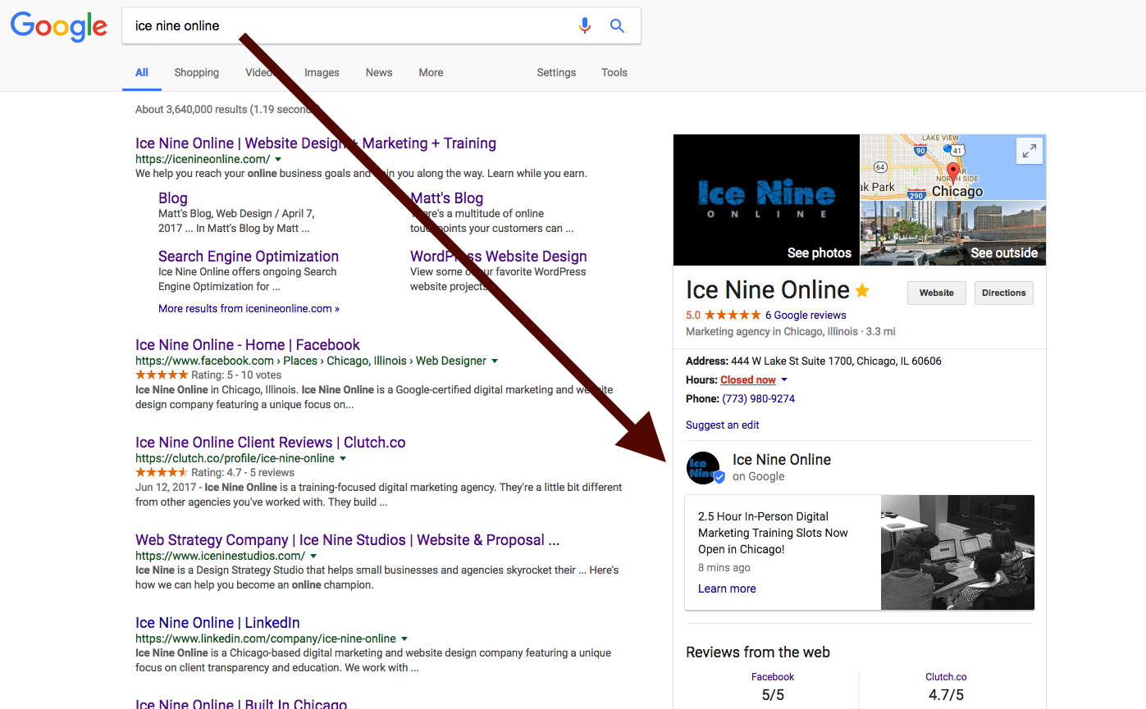
Task: Click the star icon beside the Ice Nine Online heading
Action: coord(862,289)
